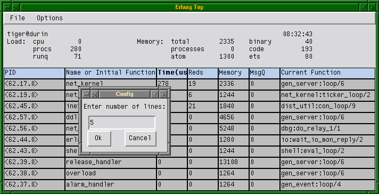Click memory value 1840
This screenshot has width=379, height=194.
234,107
